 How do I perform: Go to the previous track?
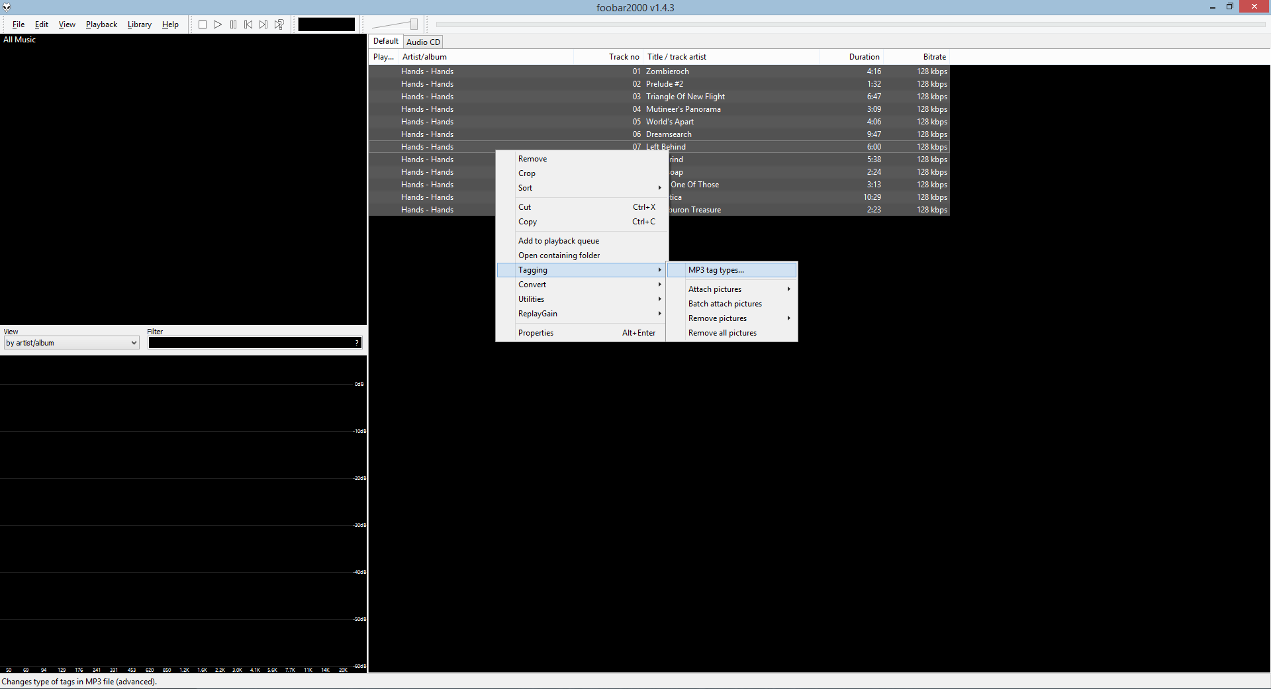248,24
